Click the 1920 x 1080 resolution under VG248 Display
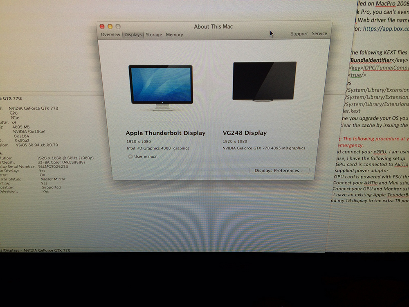Screen dimensions: 409x307 click(x=235, y=141)
